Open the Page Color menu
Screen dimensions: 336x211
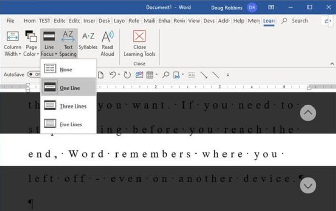pos(31,43)
